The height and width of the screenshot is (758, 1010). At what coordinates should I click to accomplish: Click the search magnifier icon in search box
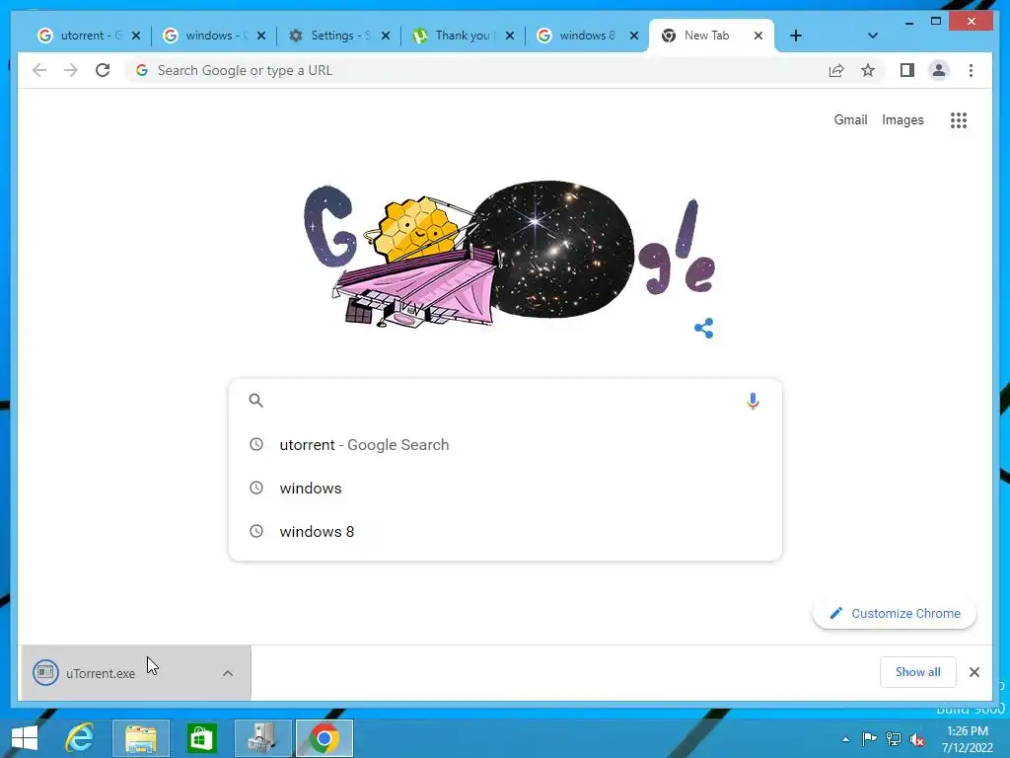(255, 401)
